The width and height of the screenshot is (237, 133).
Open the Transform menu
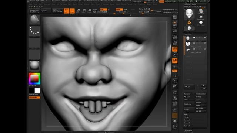(x=141, y=4)
